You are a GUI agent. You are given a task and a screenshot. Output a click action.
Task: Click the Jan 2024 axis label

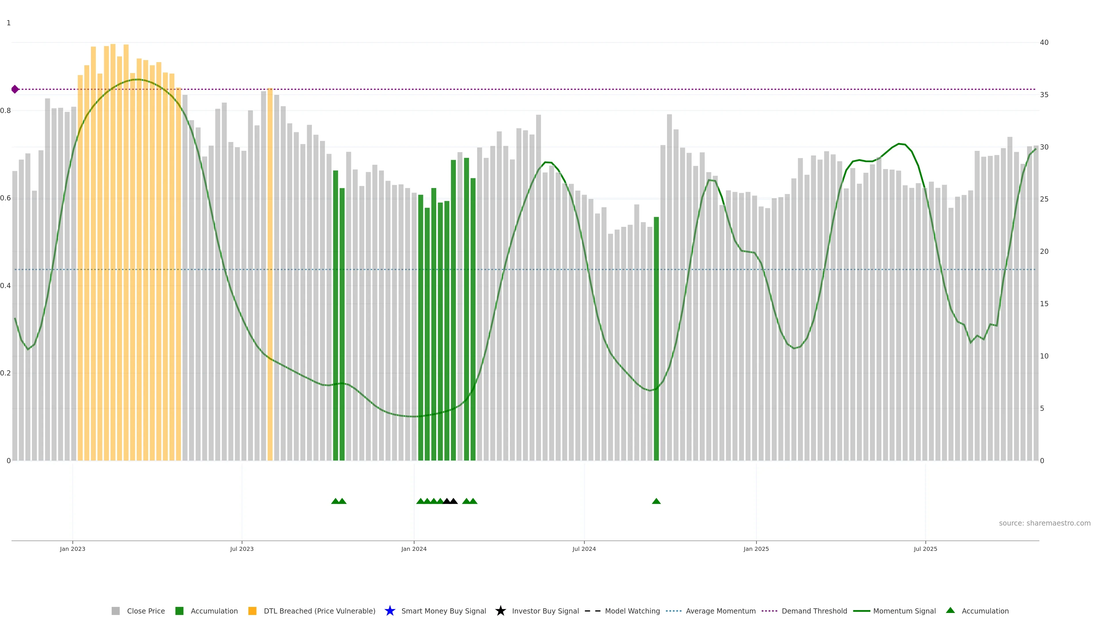[414, 549]
